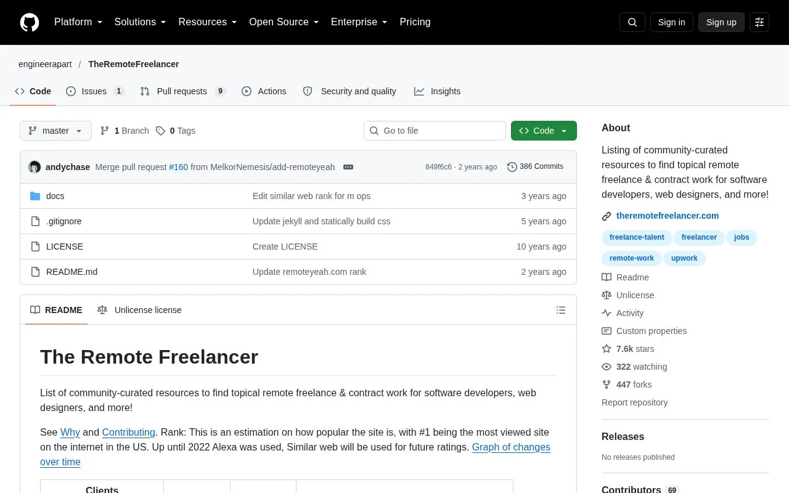Expand the Resources menu
The height and width of the screenshot is (493, 789).
coord(208,22)
